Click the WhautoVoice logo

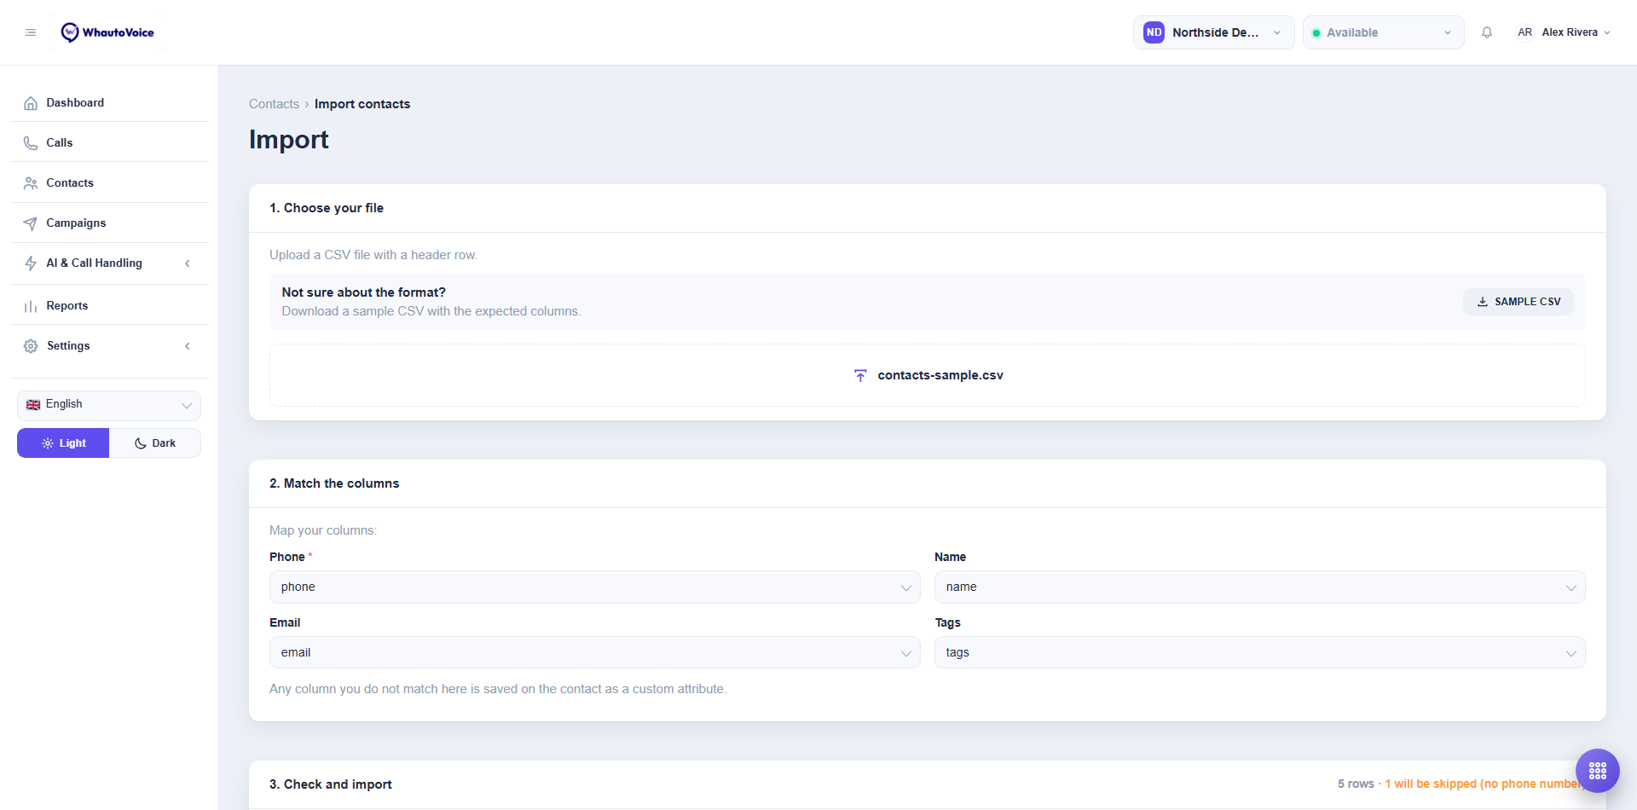(107, 32)
